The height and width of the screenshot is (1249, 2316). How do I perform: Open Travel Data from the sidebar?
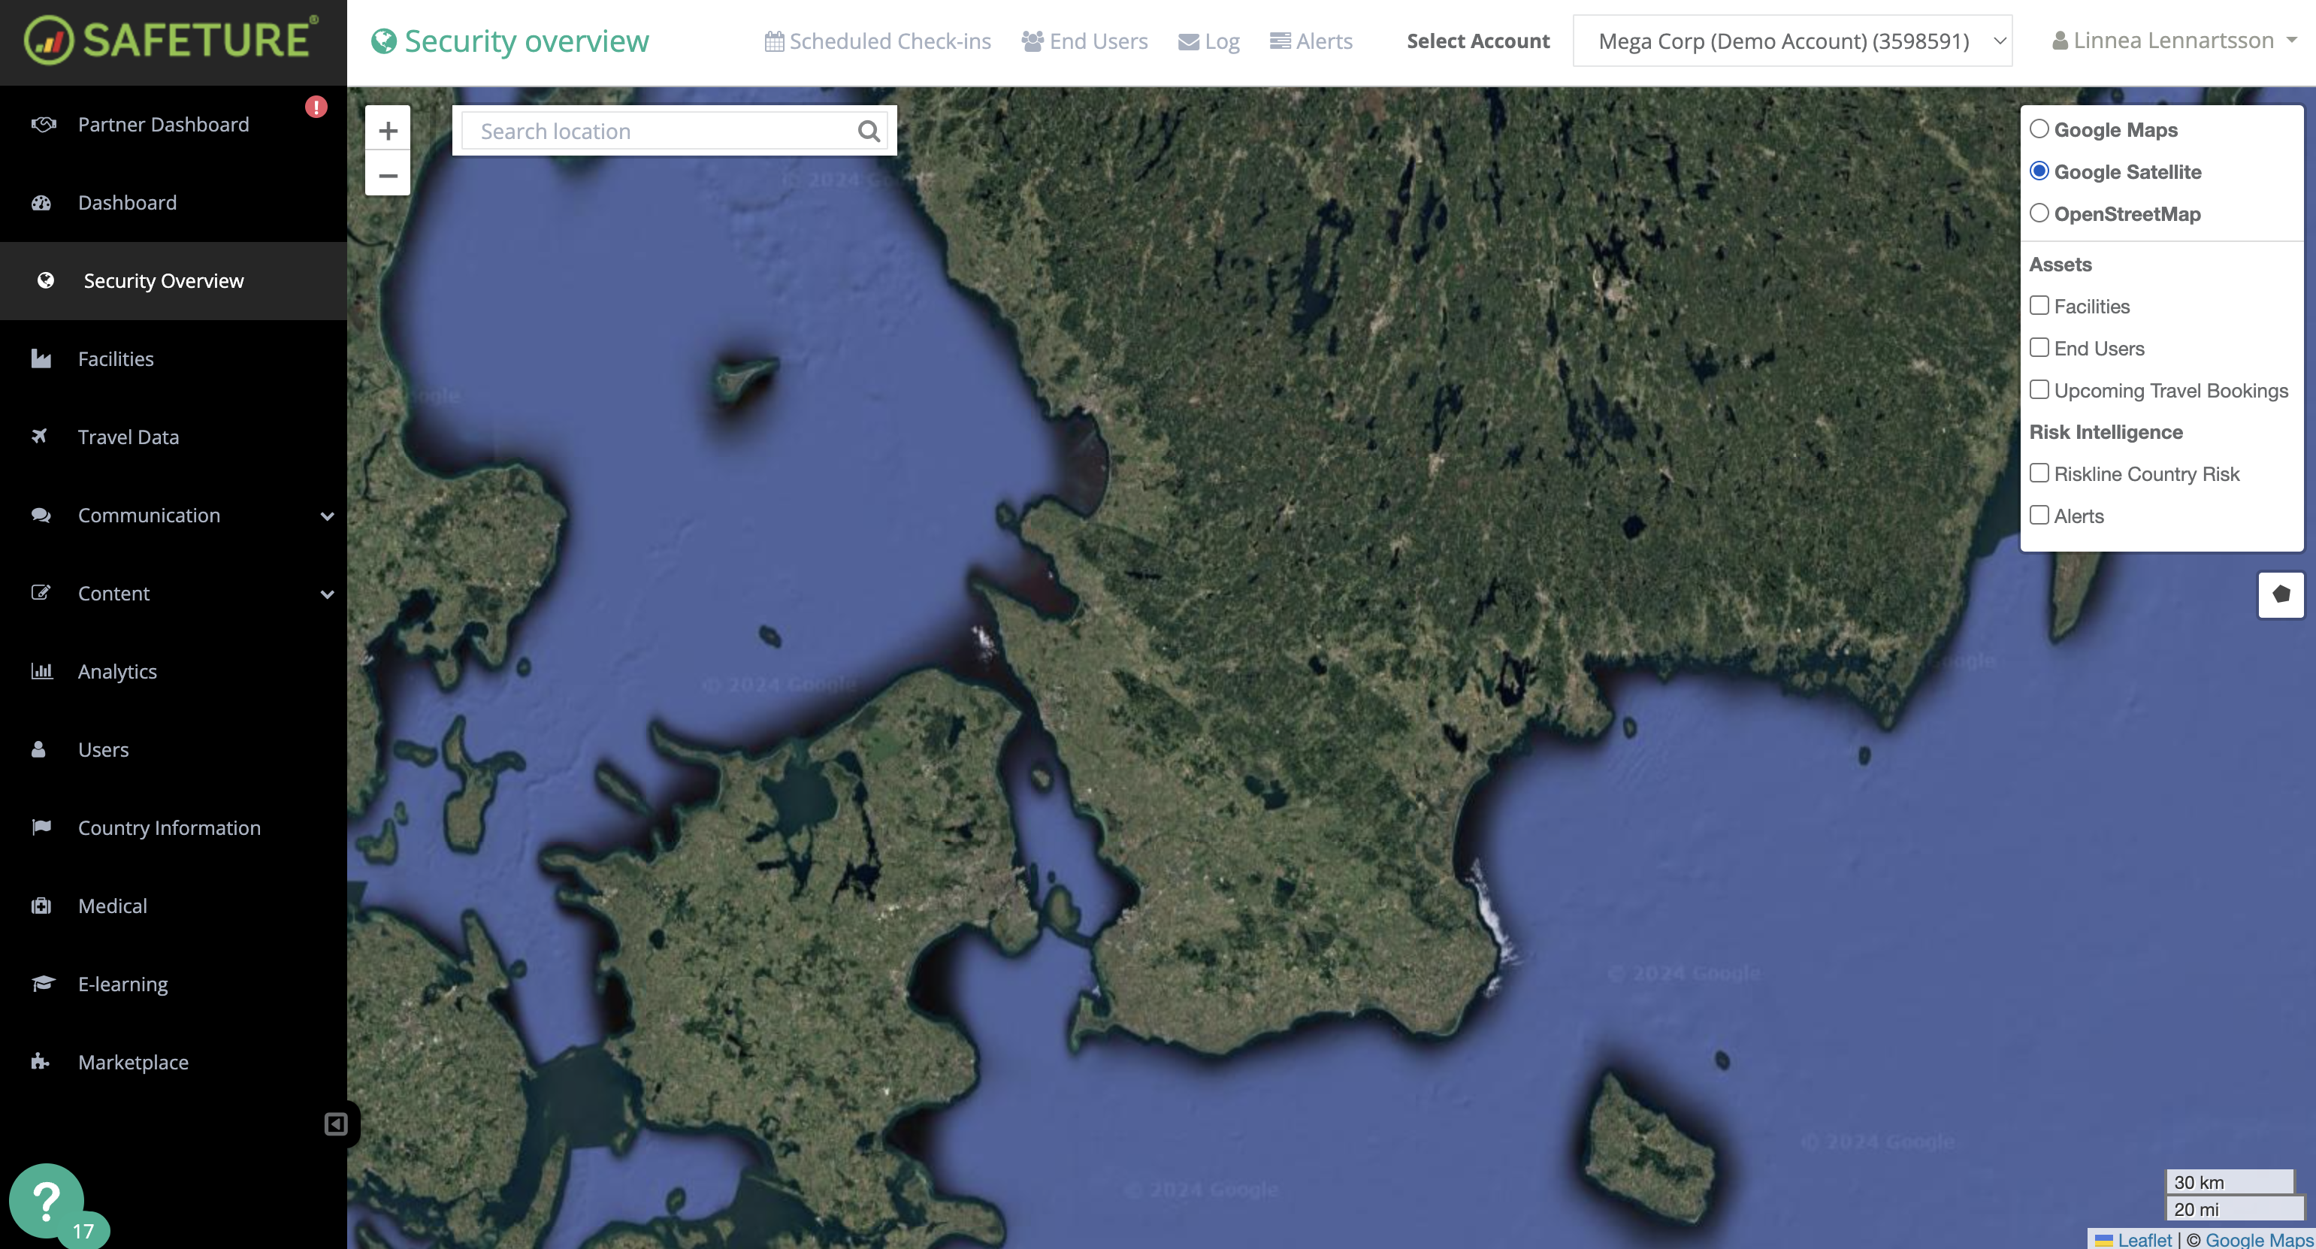coord(128,437)
